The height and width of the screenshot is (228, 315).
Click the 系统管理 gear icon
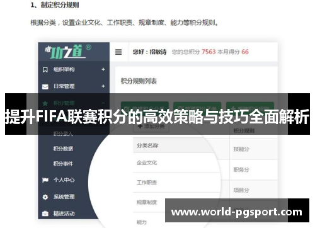tap(45, 197)
